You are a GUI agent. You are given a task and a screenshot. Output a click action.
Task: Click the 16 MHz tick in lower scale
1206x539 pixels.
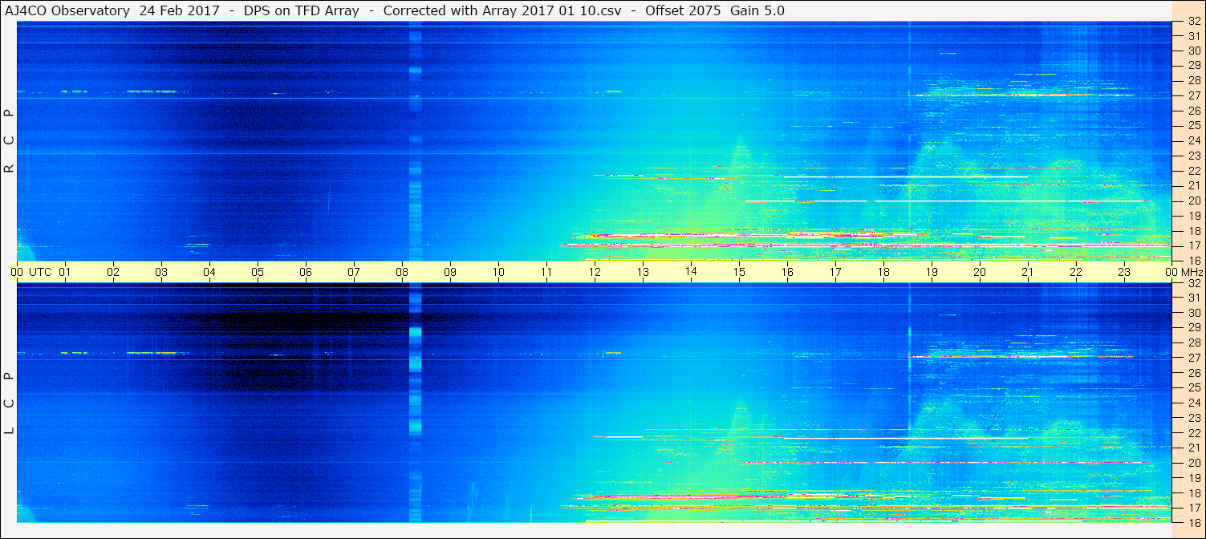coord(1193,522)
